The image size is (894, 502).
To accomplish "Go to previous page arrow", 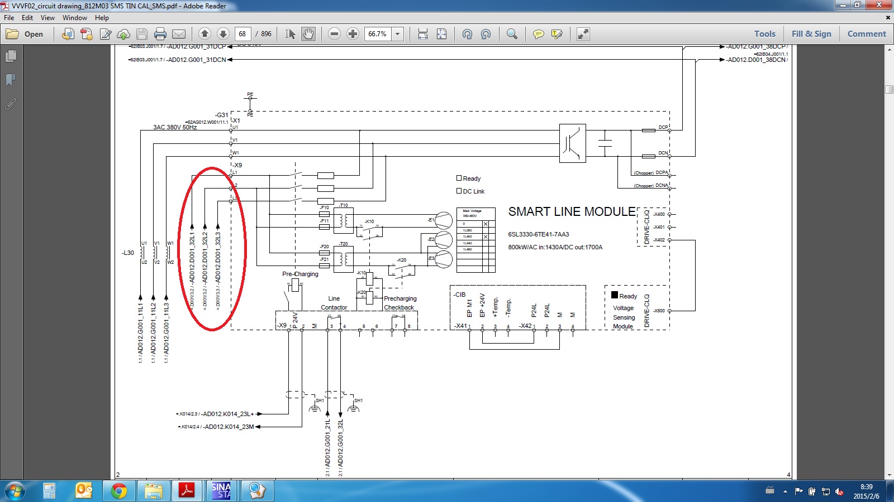I will pos(205,34).
